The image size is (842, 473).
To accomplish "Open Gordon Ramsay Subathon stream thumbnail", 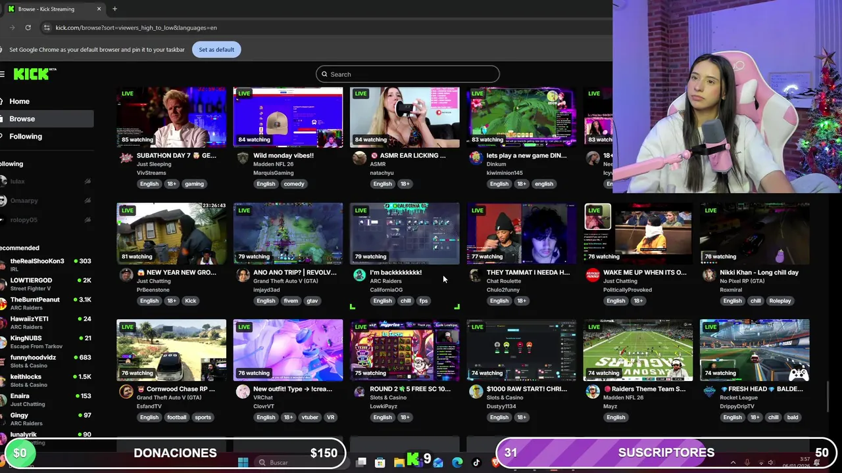I will [171, 116].
